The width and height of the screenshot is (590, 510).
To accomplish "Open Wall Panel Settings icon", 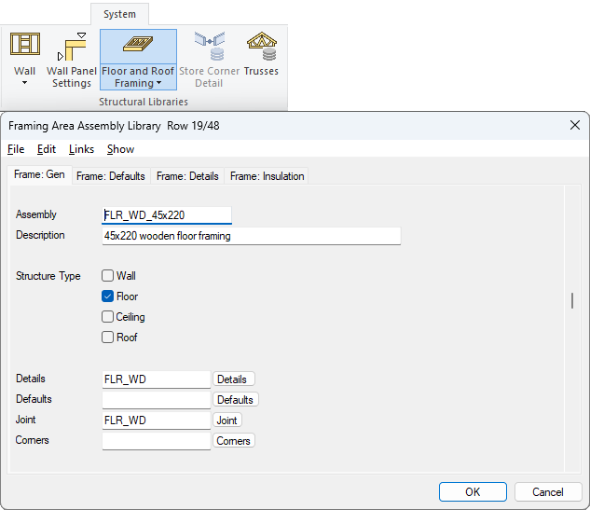I will pos(72,47).
